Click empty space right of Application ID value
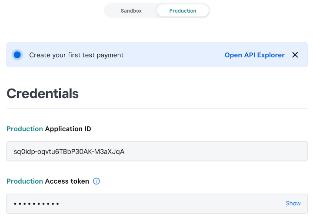The image size is (313, 217). [x=217, y=151]
